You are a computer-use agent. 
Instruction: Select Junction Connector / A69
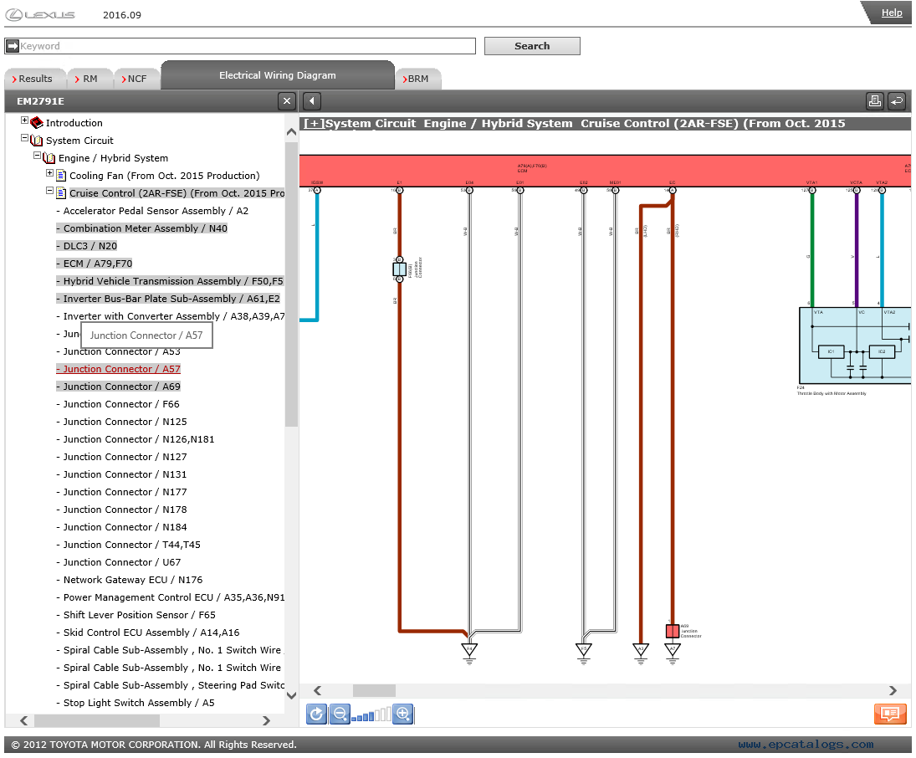(121, 387)
